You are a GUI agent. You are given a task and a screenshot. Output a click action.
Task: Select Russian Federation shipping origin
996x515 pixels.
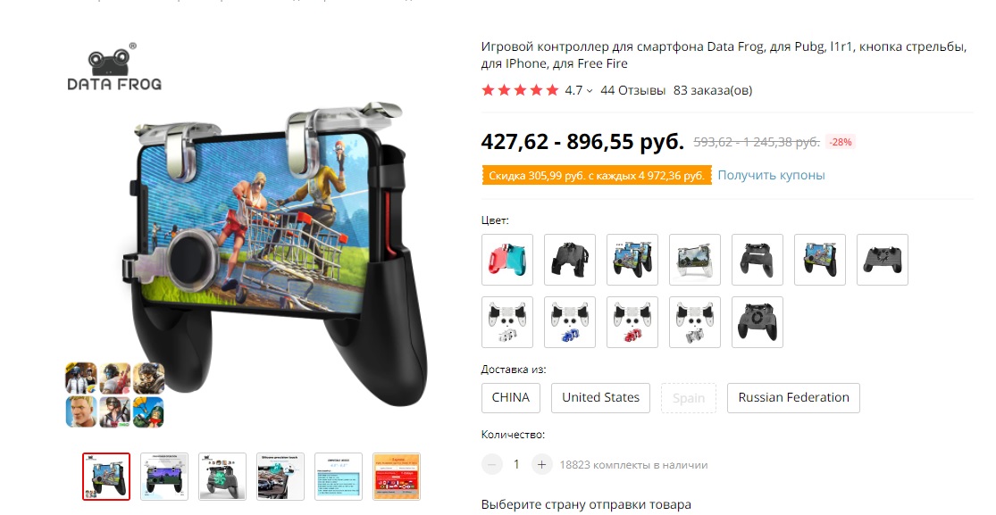coord(793,397)
